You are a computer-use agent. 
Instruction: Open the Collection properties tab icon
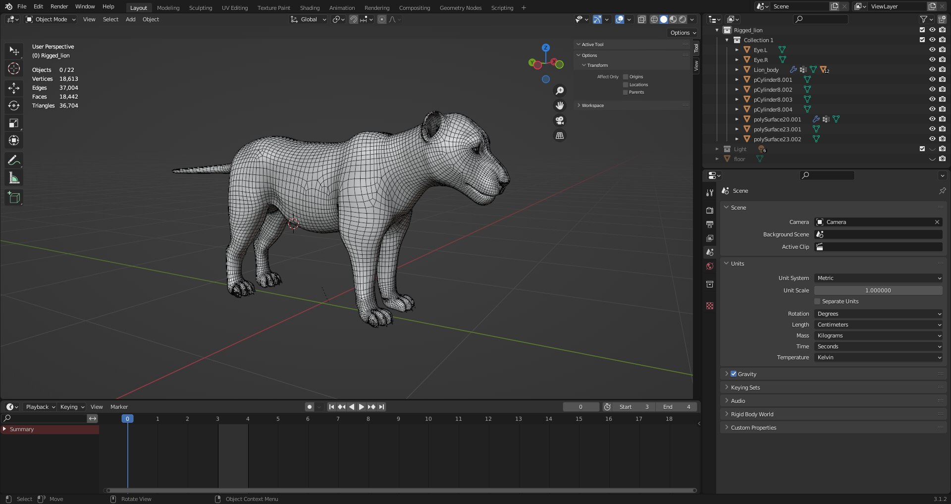[710, 284]
